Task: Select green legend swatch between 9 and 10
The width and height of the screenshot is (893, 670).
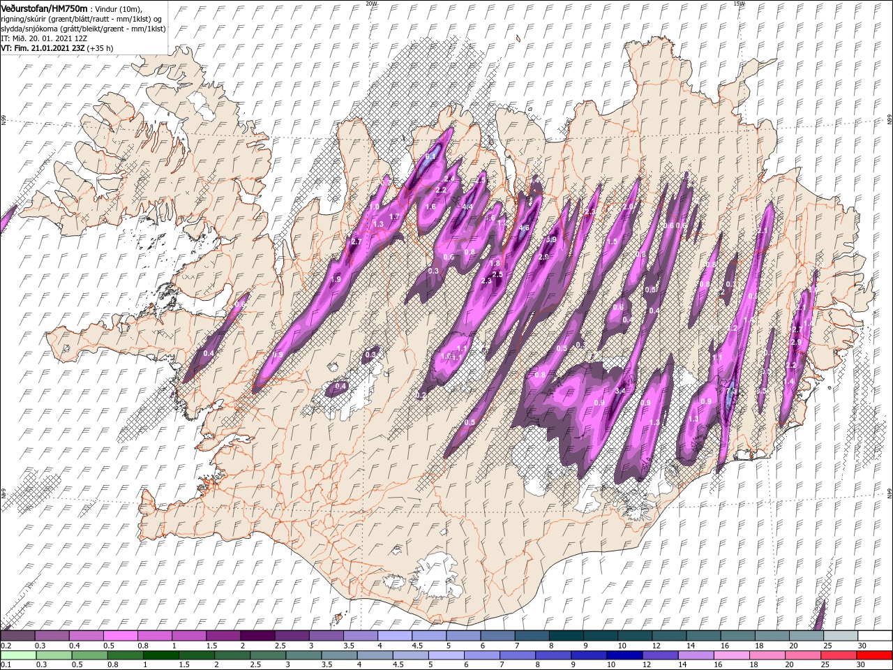Action: pos(589,655)
